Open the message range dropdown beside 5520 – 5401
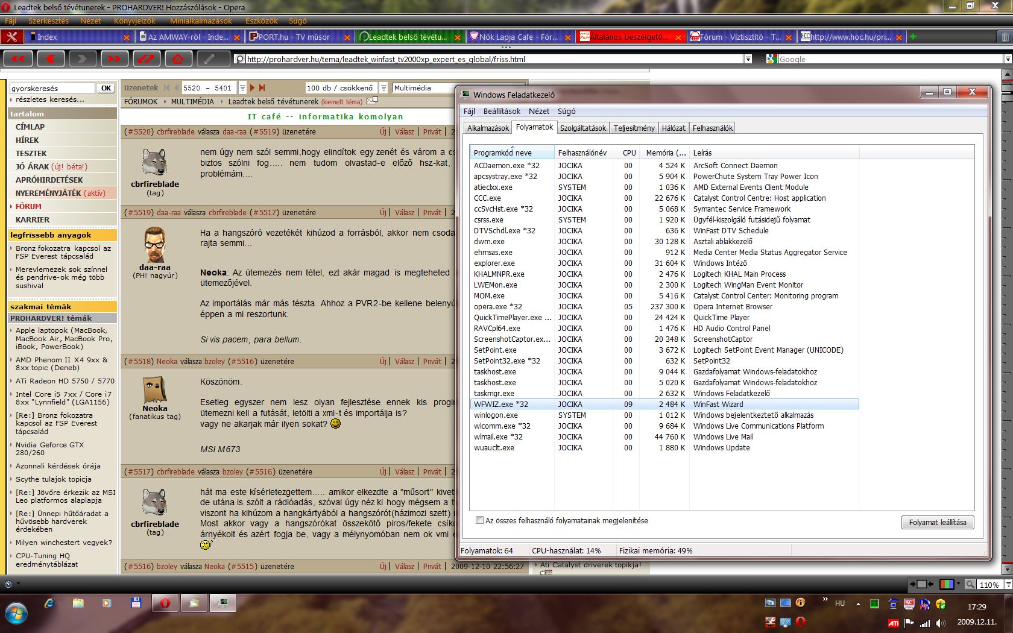Image resolution: width=1013 pixels, height=633 pixels. click(x=242, y=88)
